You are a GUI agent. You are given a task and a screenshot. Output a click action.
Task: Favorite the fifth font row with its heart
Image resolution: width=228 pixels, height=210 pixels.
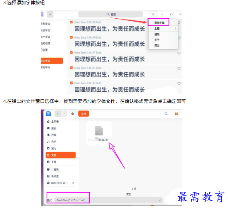pyautogui.click(x=179, y=84)
